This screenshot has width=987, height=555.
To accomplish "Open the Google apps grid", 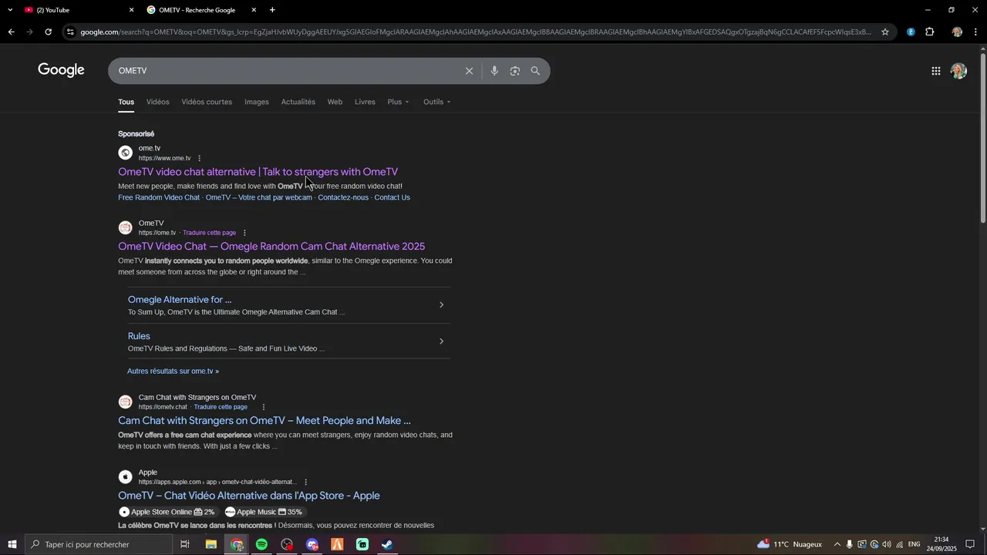I will pyautogui.click(x=935, y=71).
